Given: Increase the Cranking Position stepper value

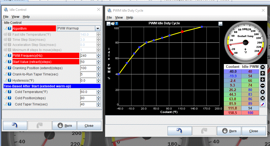Looking at the screenshot, I should (99, 67).
